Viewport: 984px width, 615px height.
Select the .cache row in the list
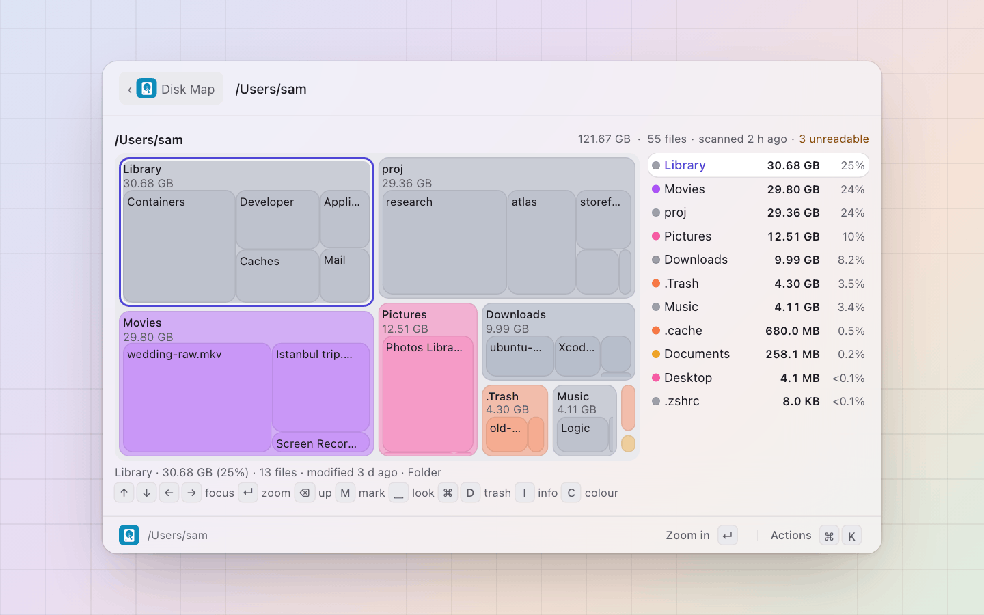pyautogui.click(x=758, y=331)
